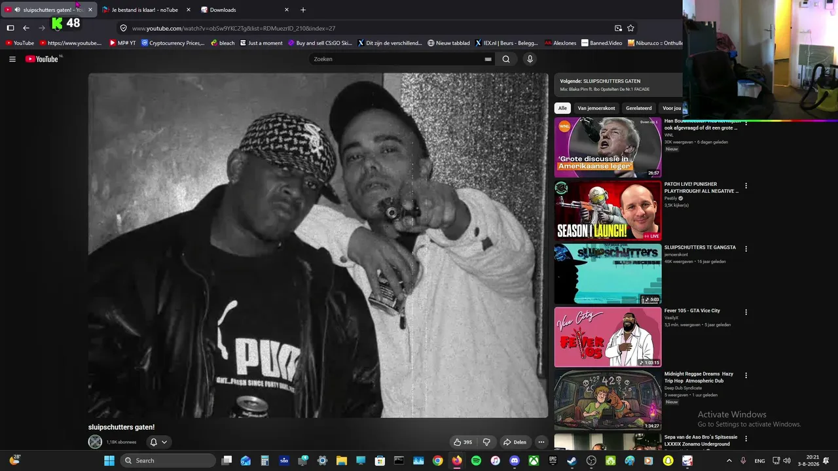Open the Cryptocurrency Prices bookmark

[173, 43]
